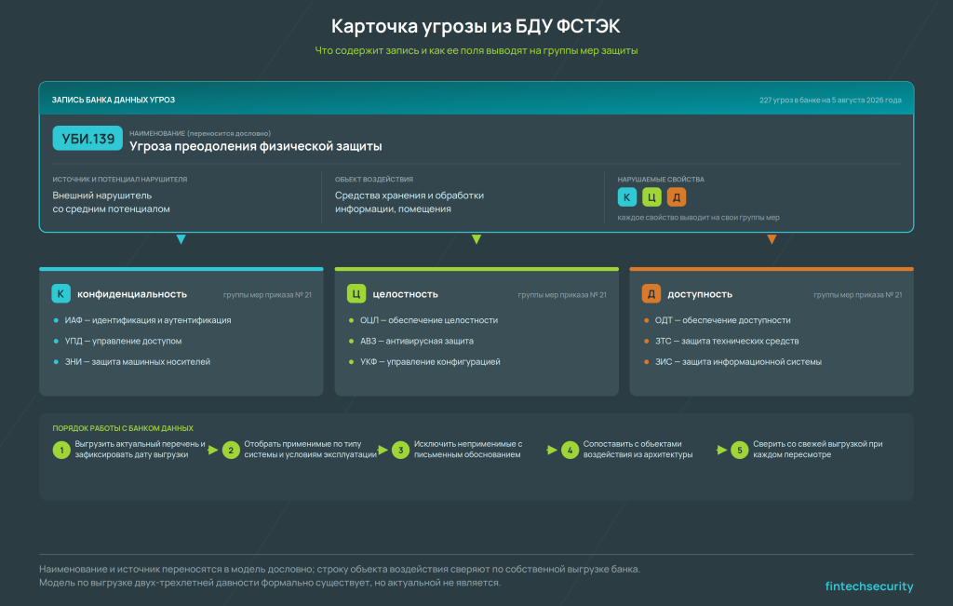Click the orange Д badge under Нарушаемые свойства
This screenshot has width=953, height=606.
click(677, 197)
